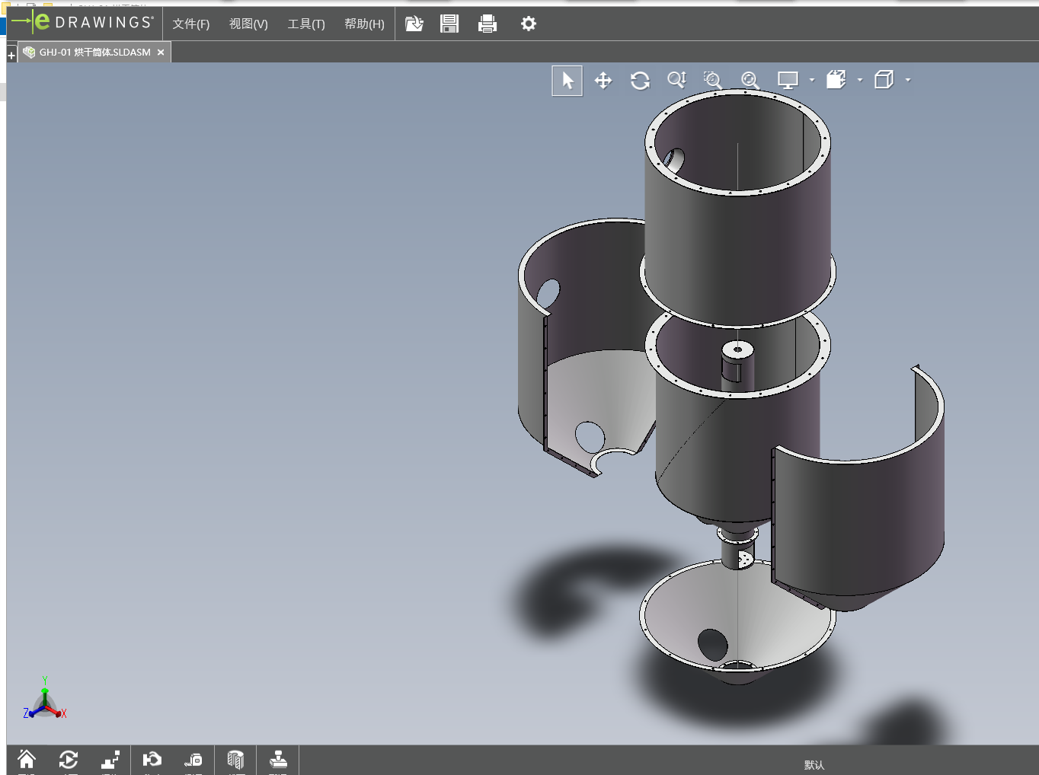Screen dimensions: 1039x775
Task: Choose the Zoom to Area tool
Action: click(x=713, y=80)
